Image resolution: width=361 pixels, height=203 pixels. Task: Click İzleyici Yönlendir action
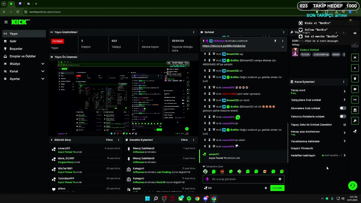[x=302, y=148]
